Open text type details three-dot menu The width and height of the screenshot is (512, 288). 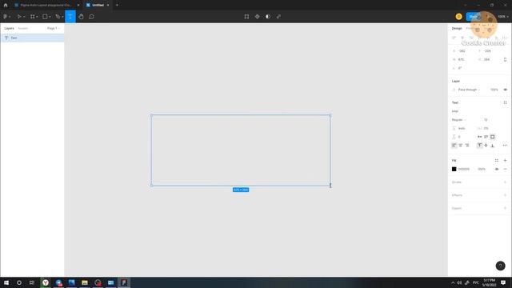click(505, 146)
